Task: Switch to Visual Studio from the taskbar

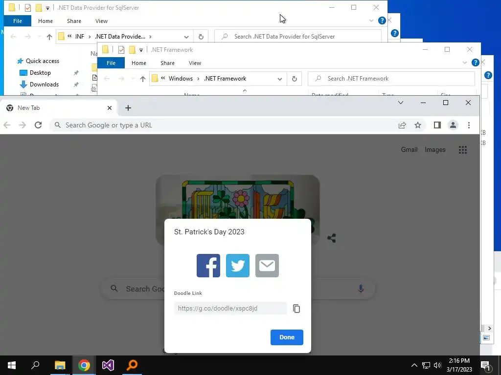Action: click(108, 365)
